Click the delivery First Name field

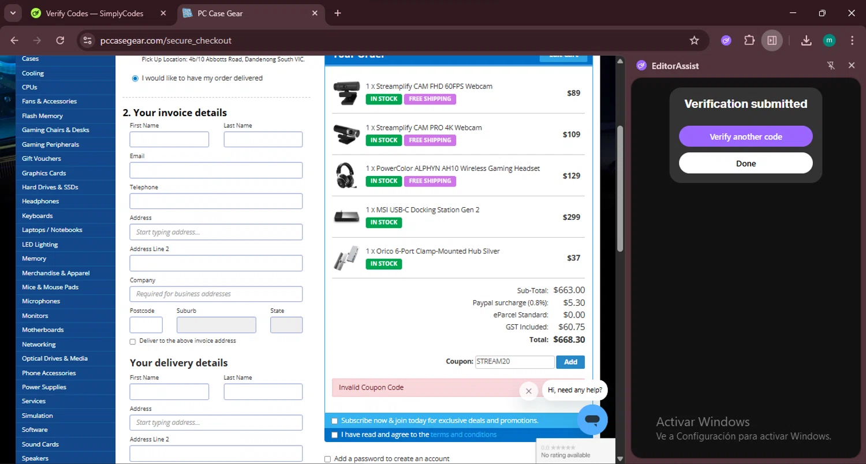tap(169, 392)
